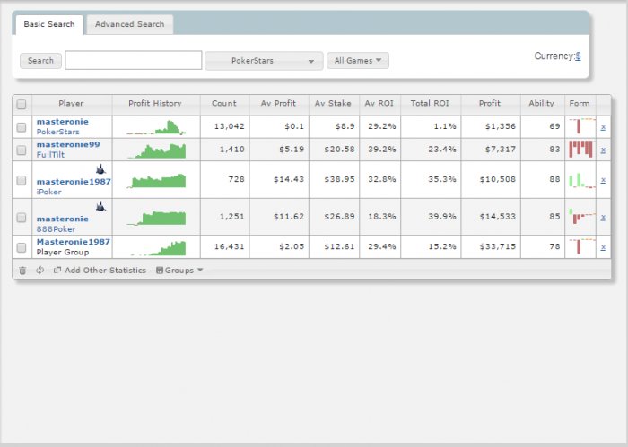628x447 pixels.
Task: Check the masteronie 888Poker row checkbox
Action: click(22, 218)
